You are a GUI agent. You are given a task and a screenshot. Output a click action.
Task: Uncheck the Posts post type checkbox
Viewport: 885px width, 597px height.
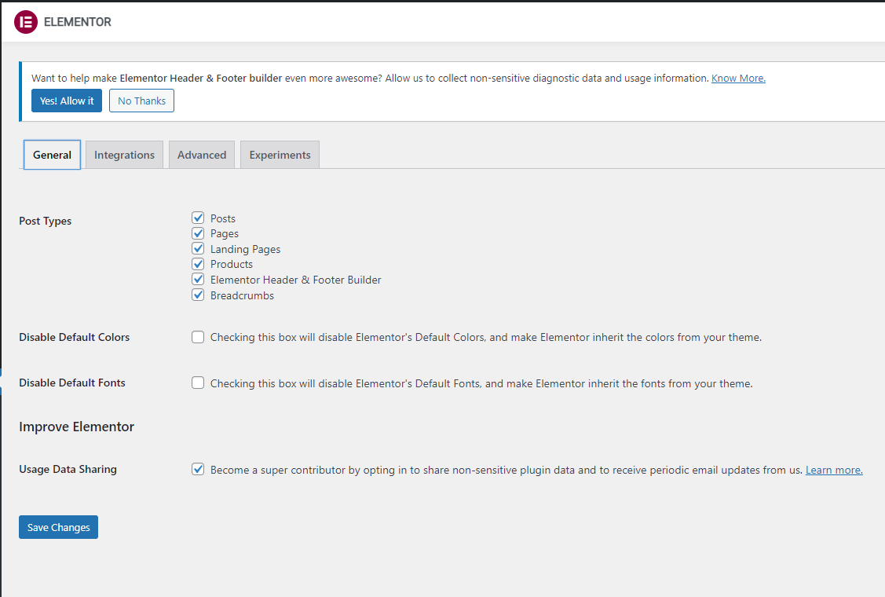tap(198, 218)
